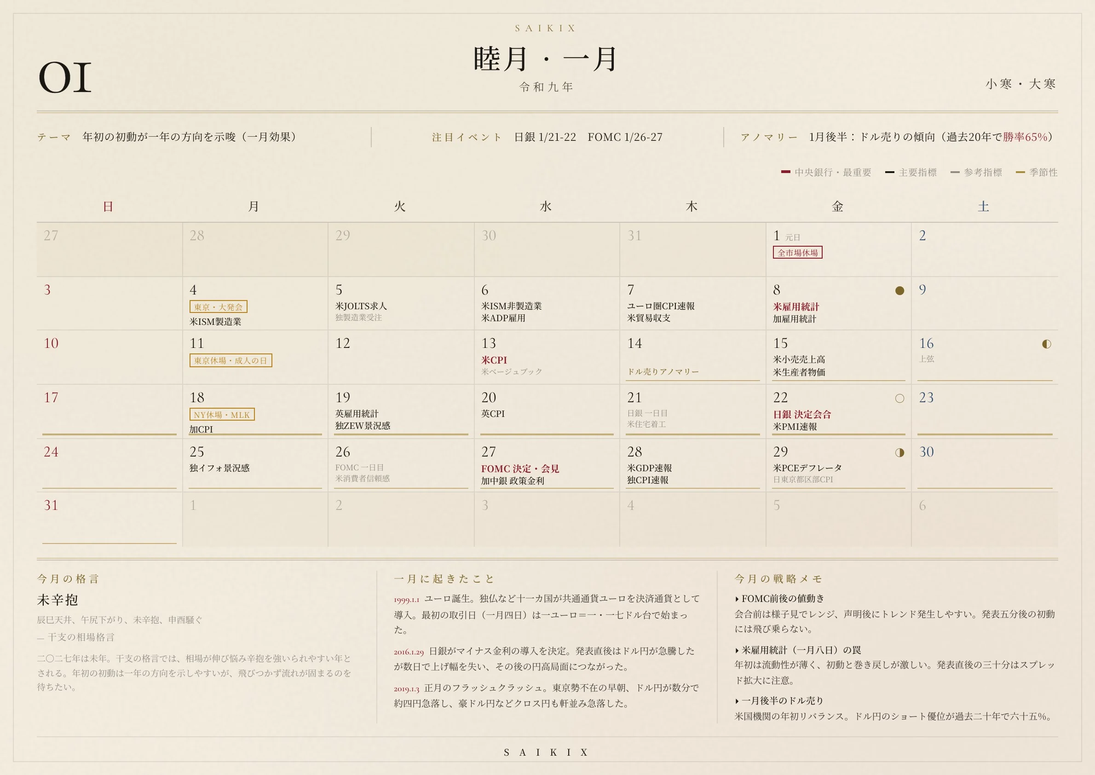Select FOMC 決定・会見 on January 27
Viewport: 1095px width, 775px height.
coord(519,468)
